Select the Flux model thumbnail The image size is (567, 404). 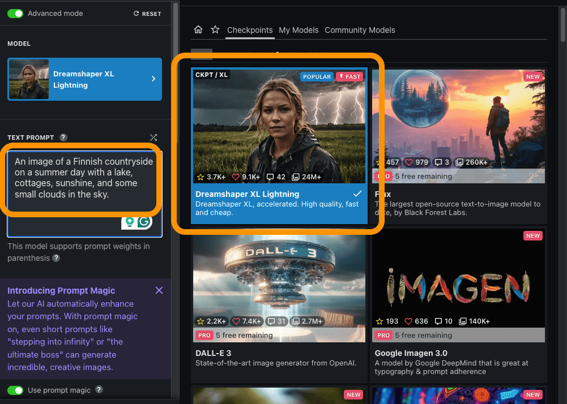pos(458,126)
